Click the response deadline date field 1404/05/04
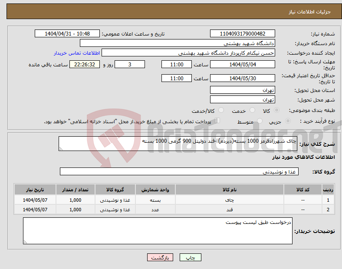Screen dimensions: 342x269 [x=242, y=64]
